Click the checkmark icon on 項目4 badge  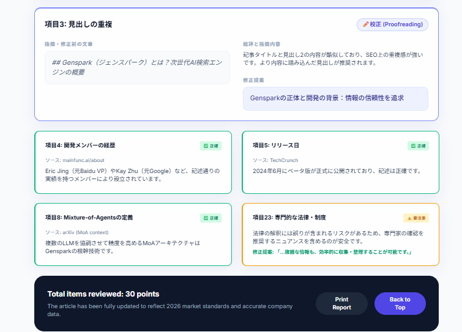[206, 146]
